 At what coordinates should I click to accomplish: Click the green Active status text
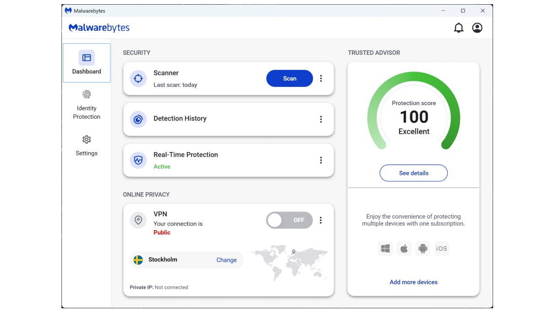(x=162, y=166)
